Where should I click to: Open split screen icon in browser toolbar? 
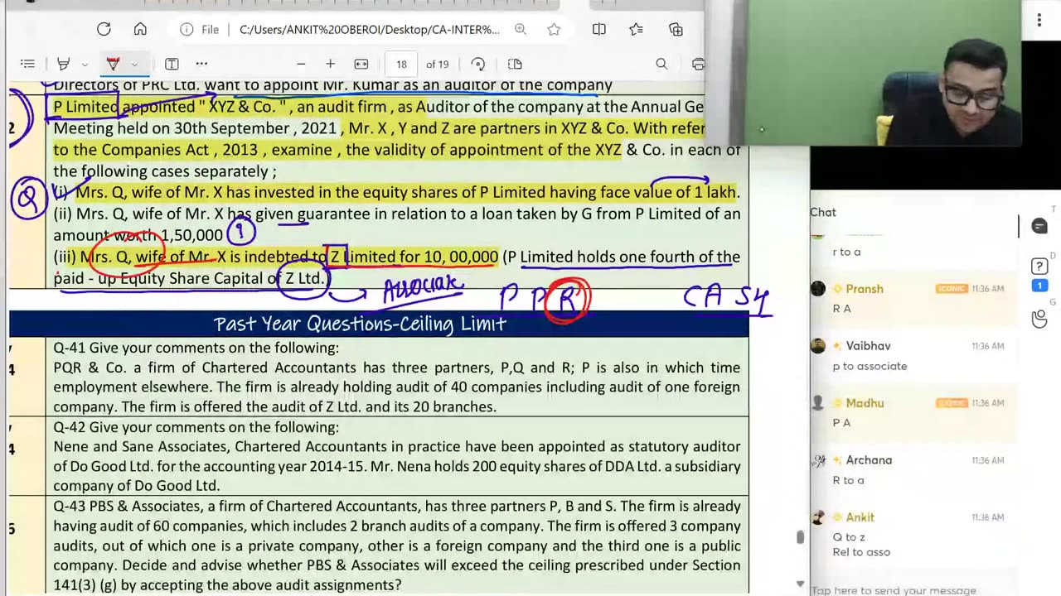click(599, 29)
